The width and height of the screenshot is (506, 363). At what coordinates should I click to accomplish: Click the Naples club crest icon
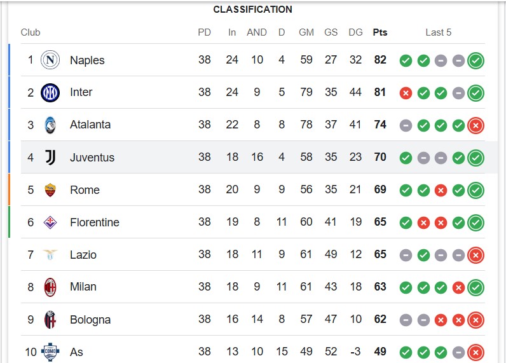[50, 60]
